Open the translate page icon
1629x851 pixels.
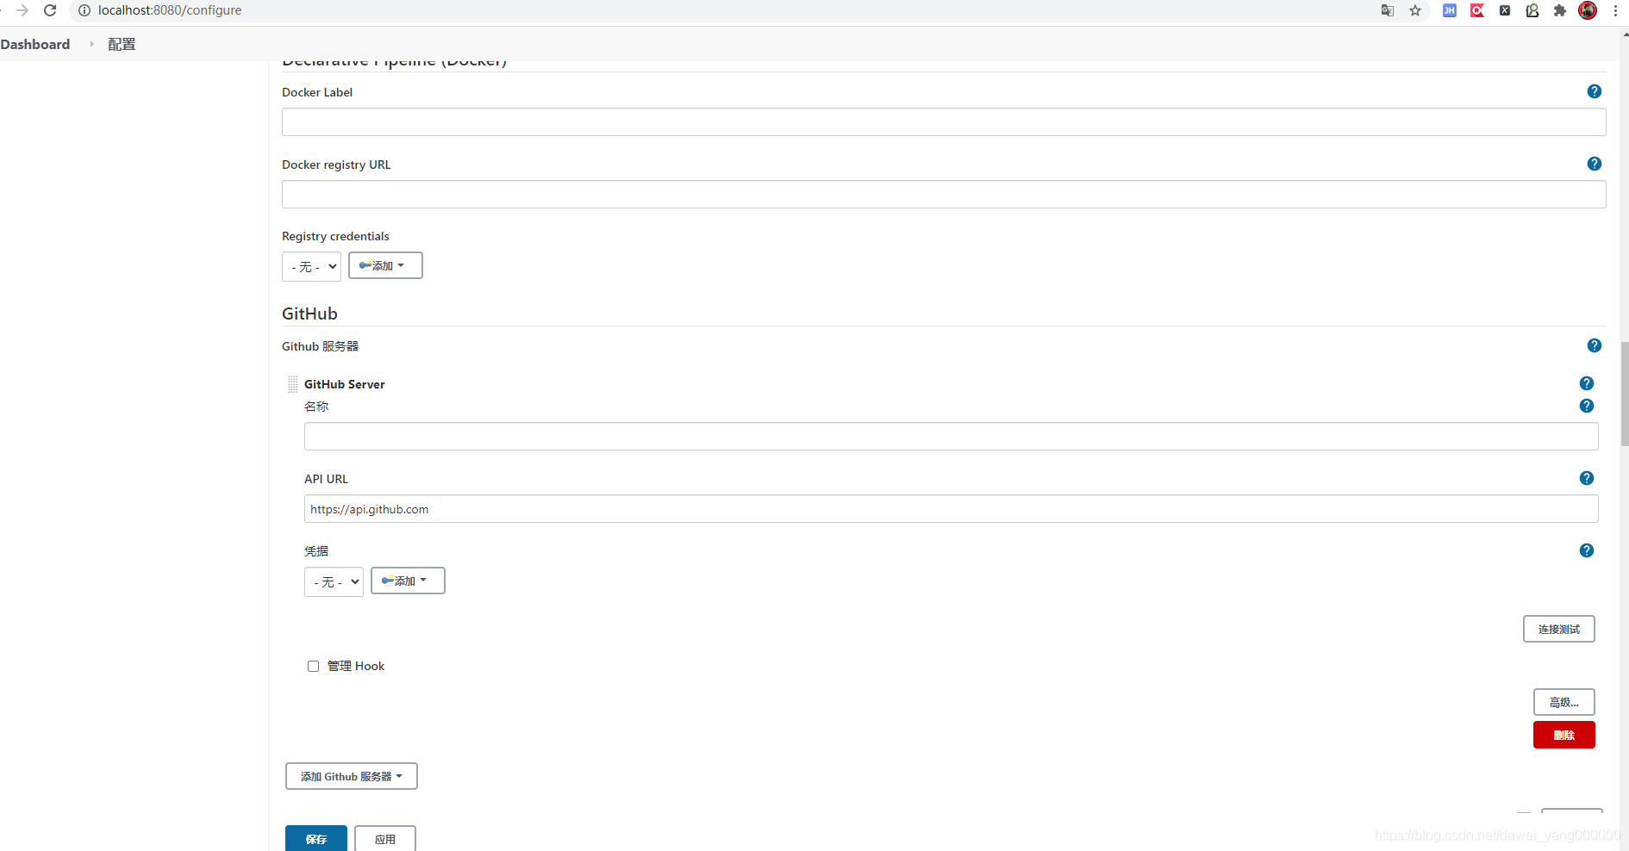point(1388,10)
